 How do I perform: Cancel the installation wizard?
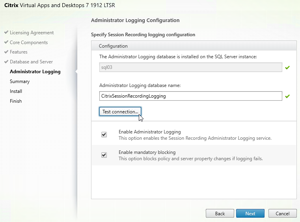[282, 213]
